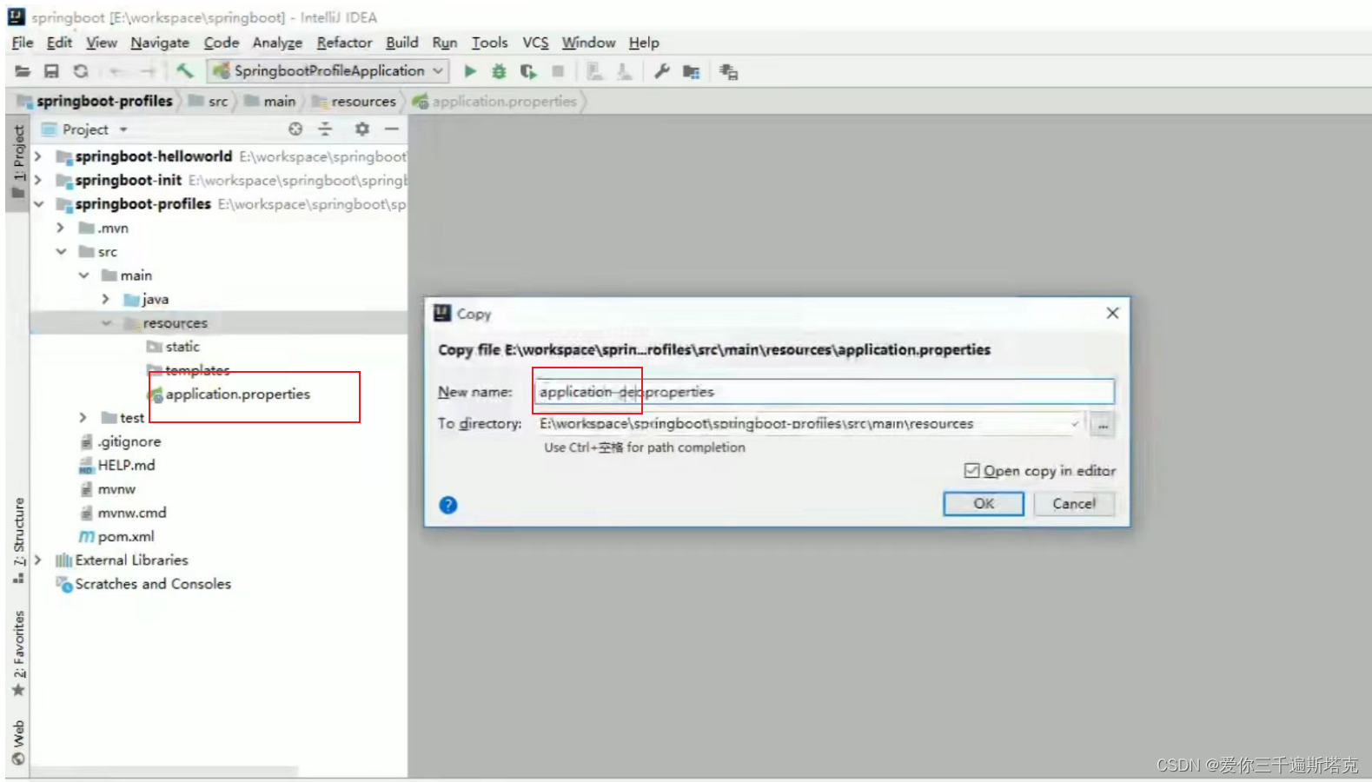Collapse the springboot-profiles module

(x=37, y=204)
